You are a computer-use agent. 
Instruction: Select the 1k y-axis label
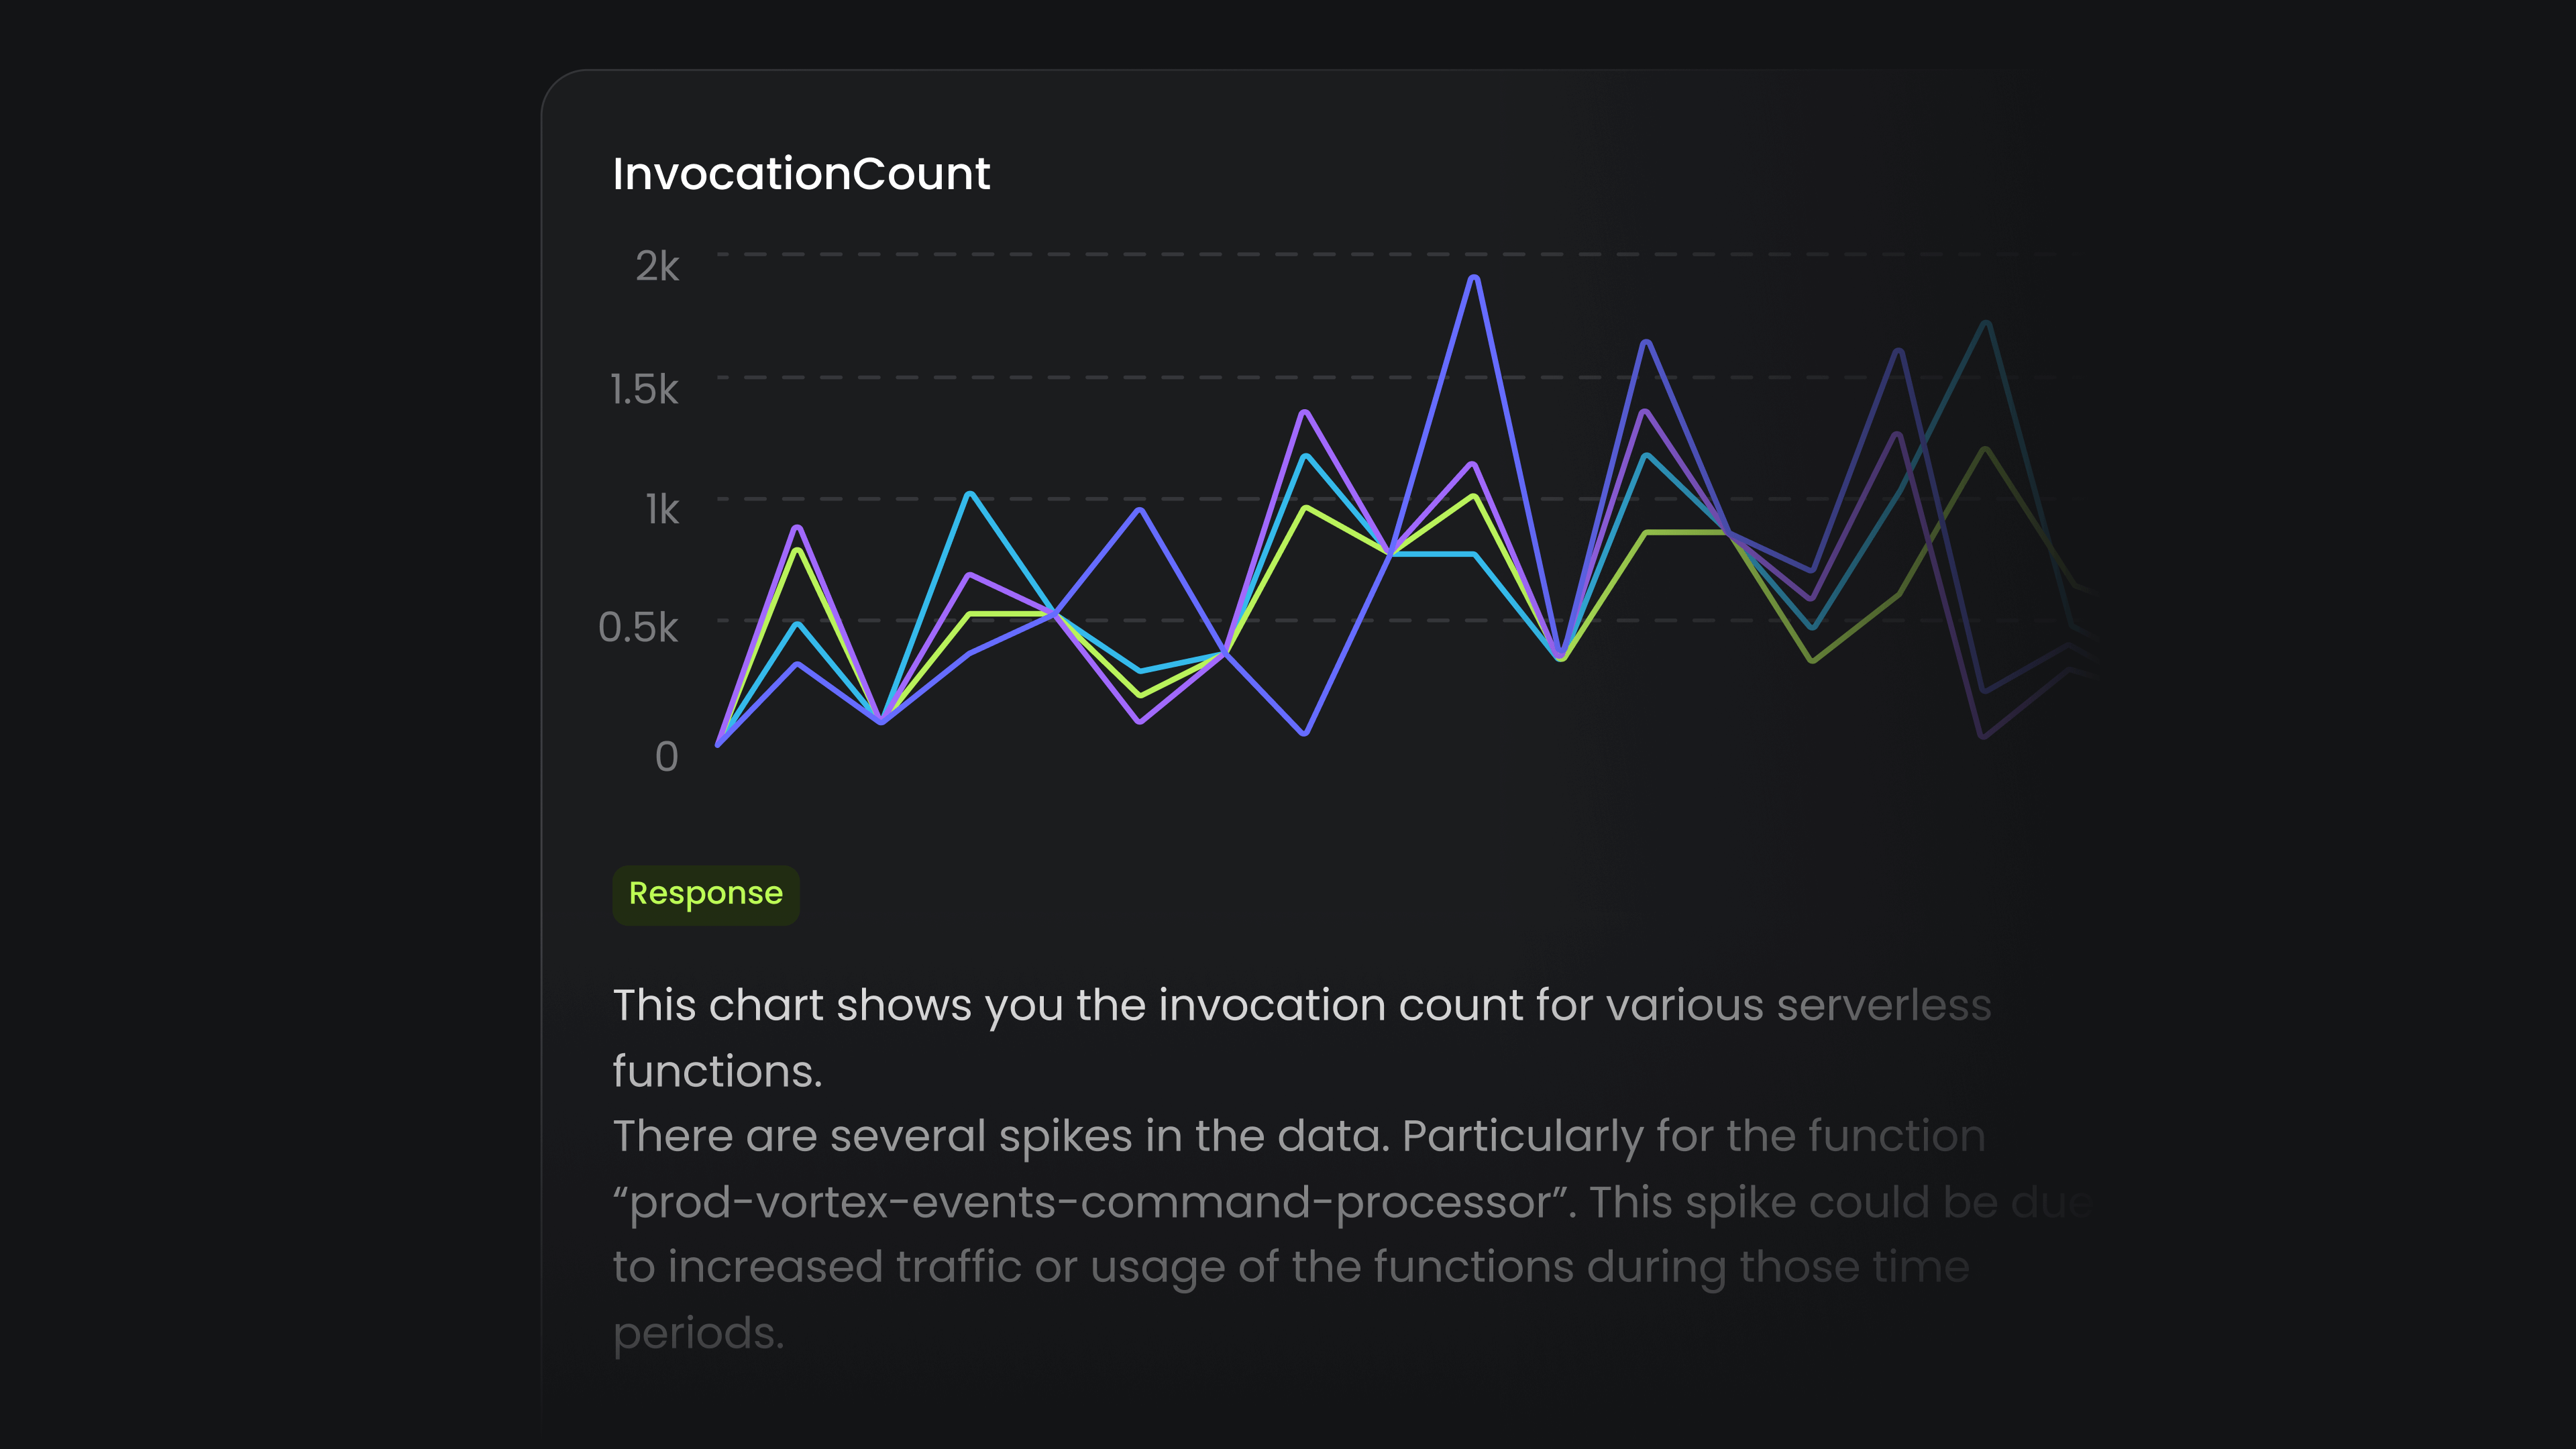click(662, 510)
